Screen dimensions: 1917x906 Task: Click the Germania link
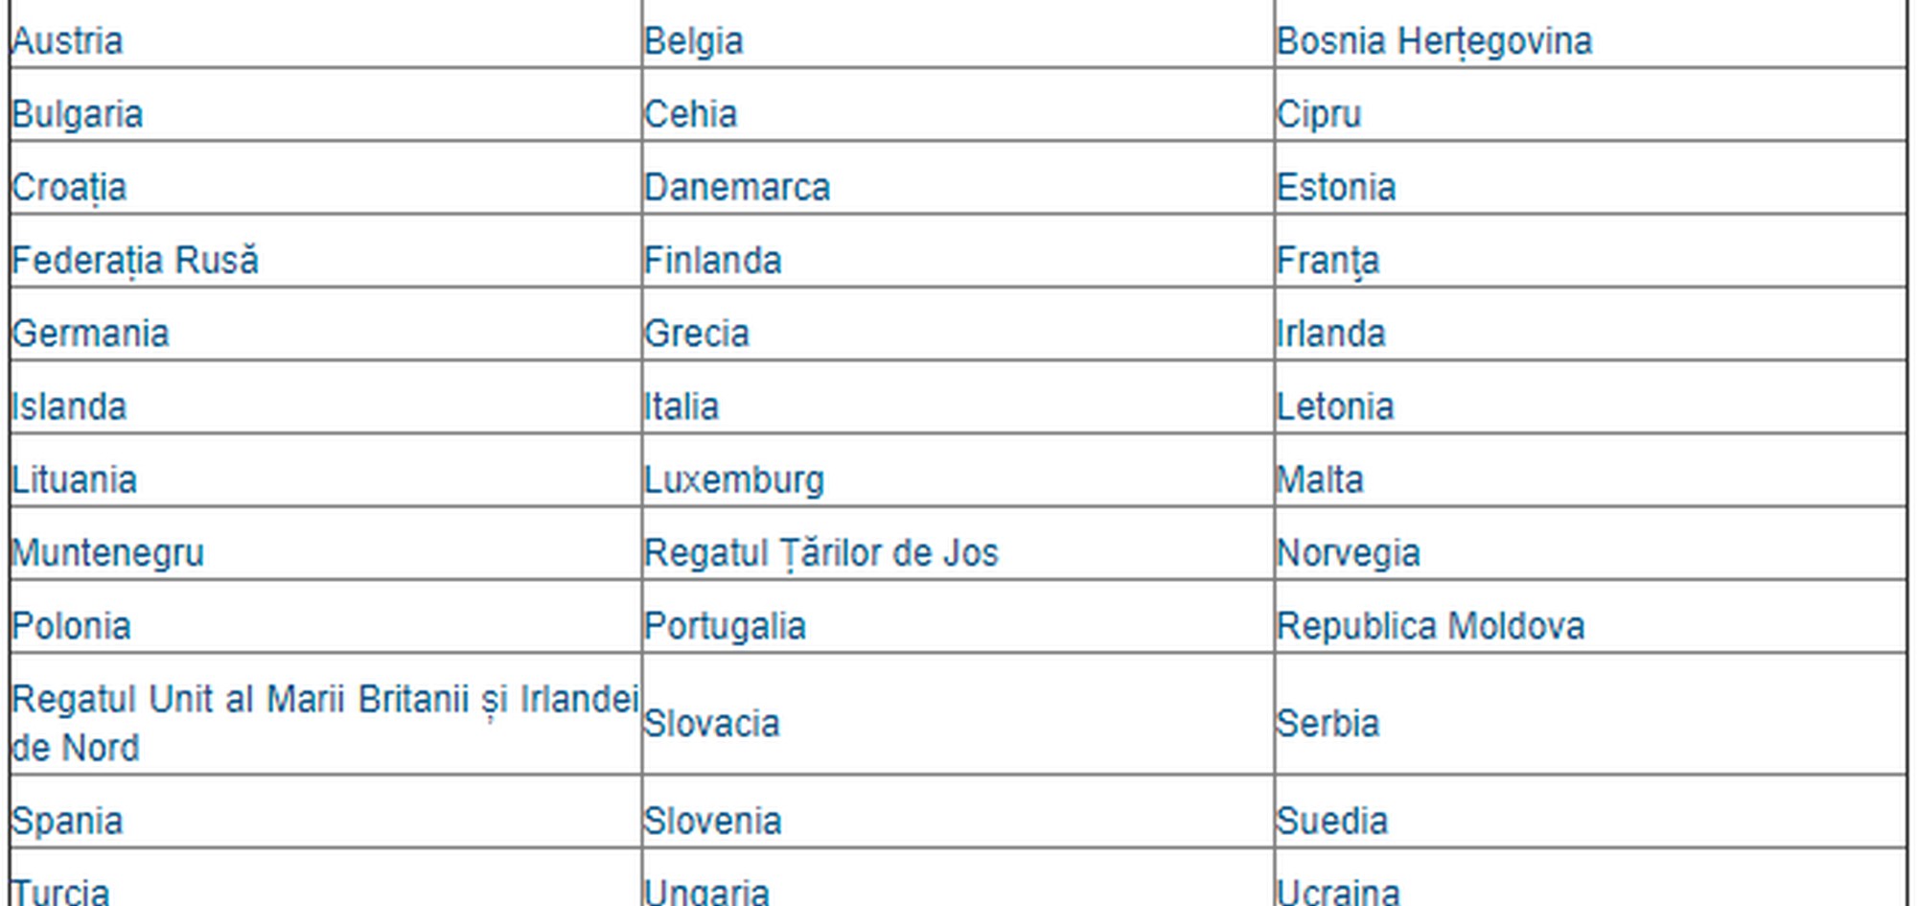click(90, 334)
